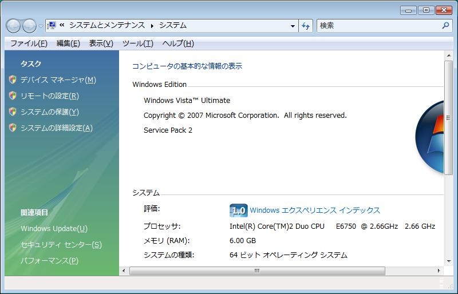Open Windows エクスペリエンス インデックス link
The image size is (458, 294).
[x=315, y=210]
